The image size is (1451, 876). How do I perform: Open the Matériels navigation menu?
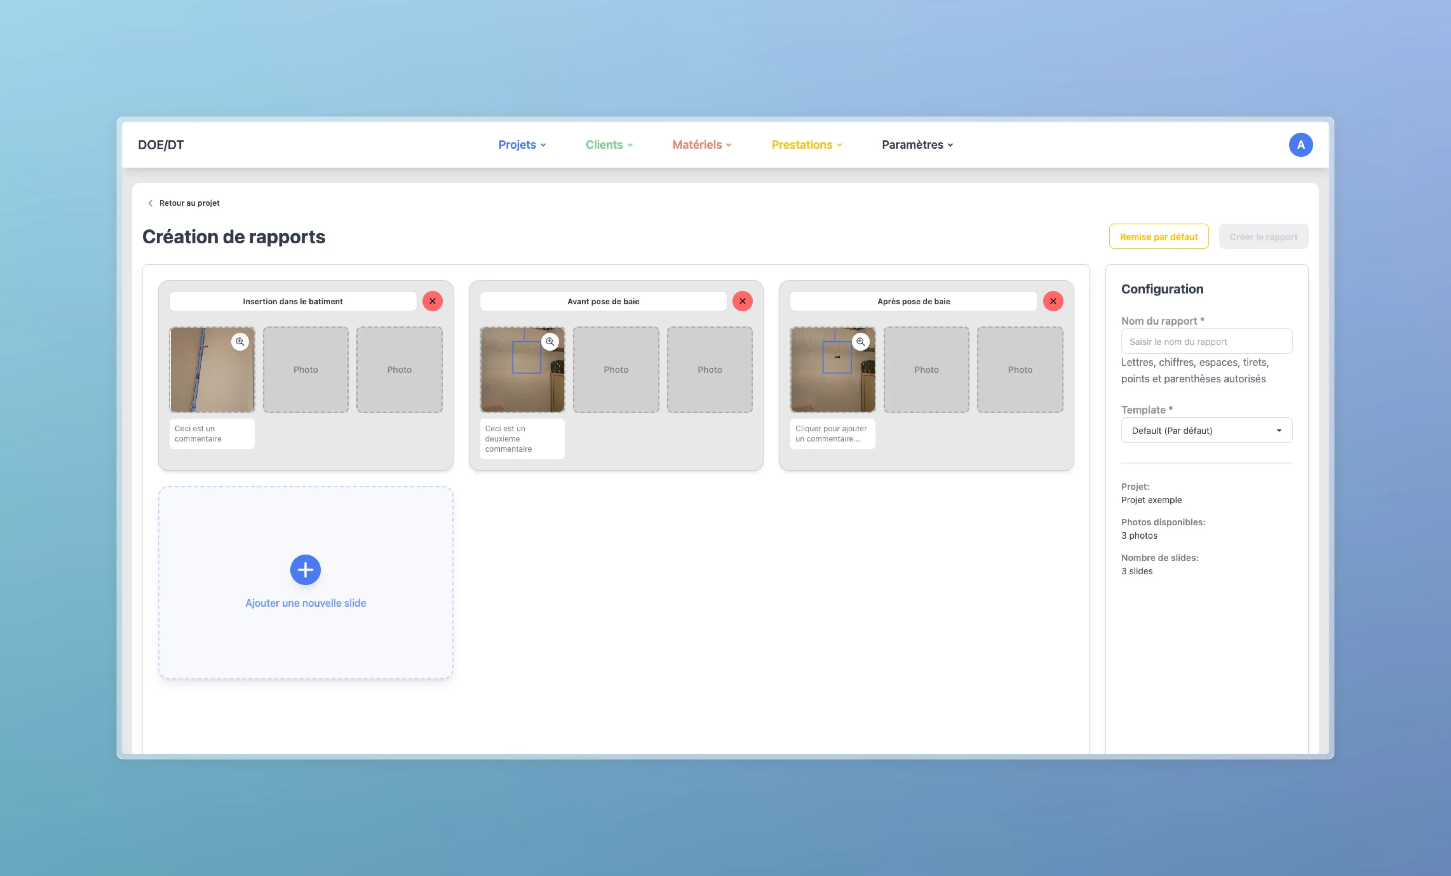pos(701,145)
